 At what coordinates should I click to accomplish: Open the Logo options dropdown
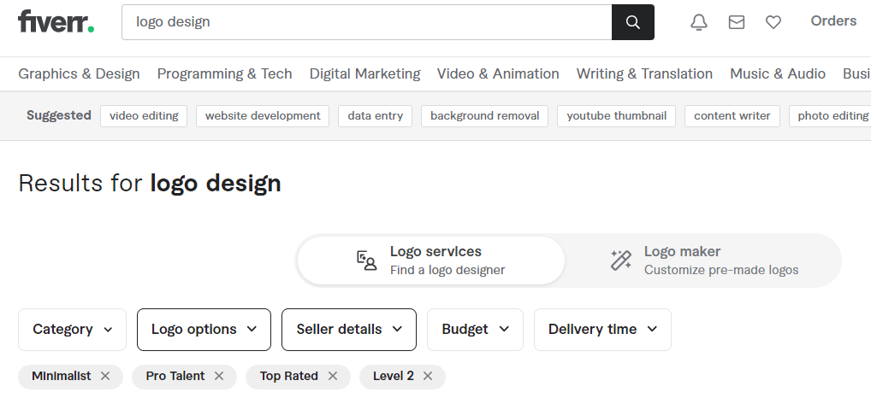(204, 330)
